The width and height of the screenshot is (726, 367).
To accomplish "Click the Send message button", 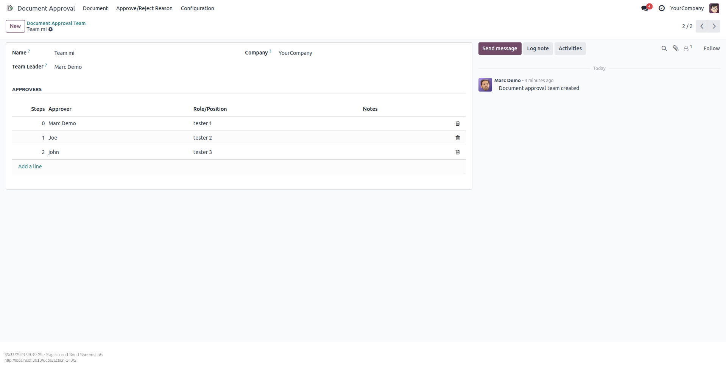I will click(x=500, y=48).
